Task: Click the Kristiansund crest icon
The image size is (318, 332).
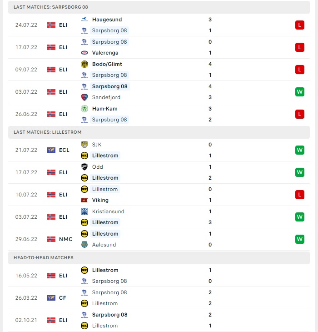Action: [84, 211]
